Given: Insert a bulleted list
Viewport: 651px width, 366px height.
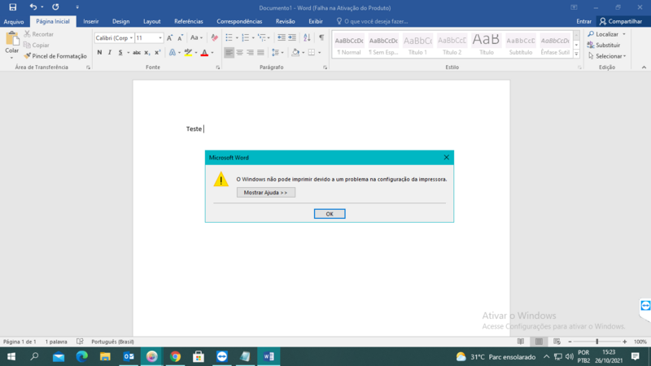Looking at the screenshot, I should 229,37.
